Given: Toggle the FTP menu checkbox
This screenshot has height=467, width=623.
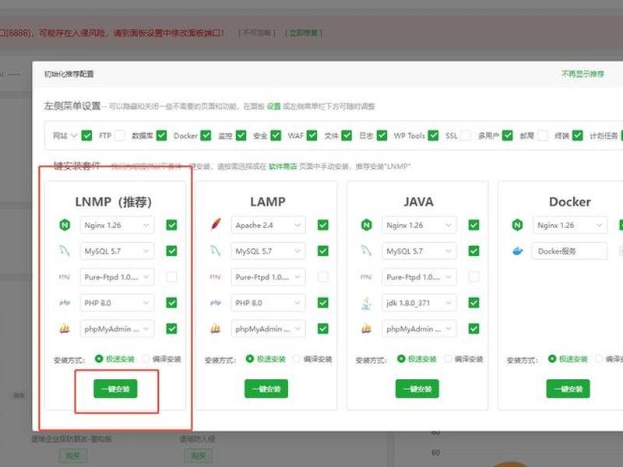Looking at the screenshot, I should (120, 135).
